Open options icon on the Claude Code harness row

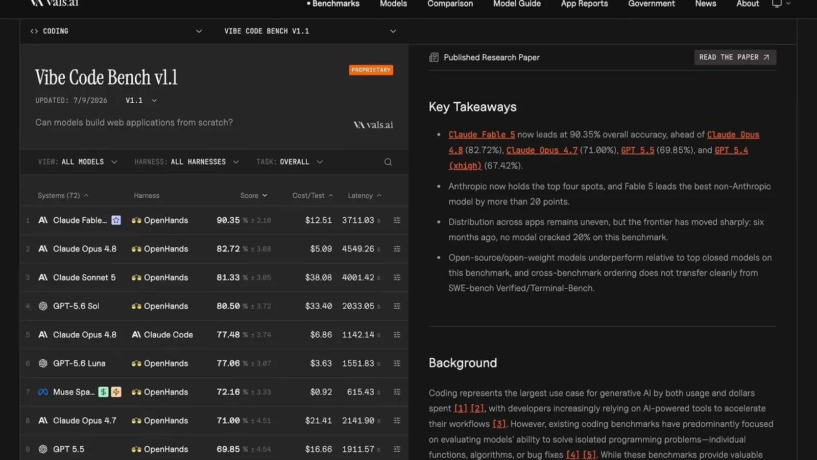click(397, 335)
